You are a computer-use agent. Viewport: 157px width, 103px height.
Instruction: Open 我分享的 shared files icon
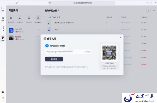[x=38, y=18]
